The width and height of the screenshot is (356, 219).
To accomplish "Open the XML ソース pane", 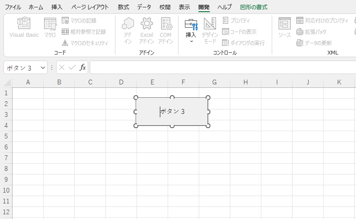I will (285, 27).
